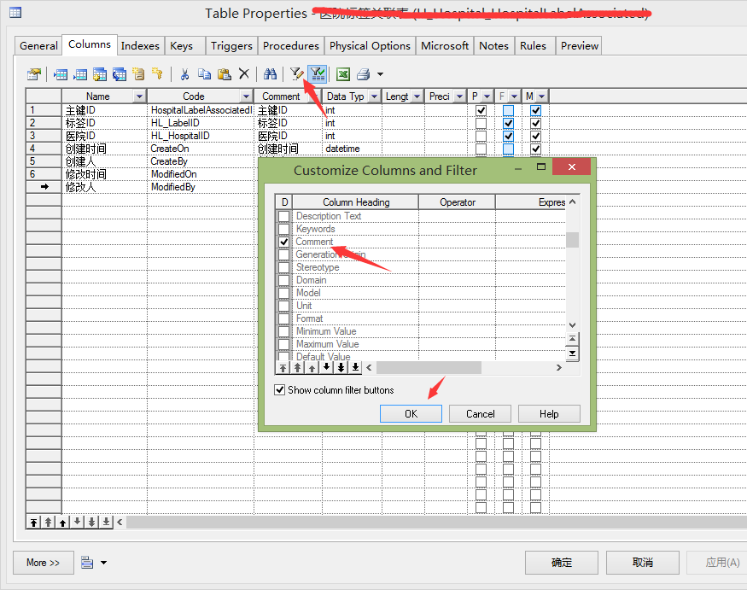Click the Copy icon in toolbar
This screenshot has height=590, width=747.
pos(204,74)
